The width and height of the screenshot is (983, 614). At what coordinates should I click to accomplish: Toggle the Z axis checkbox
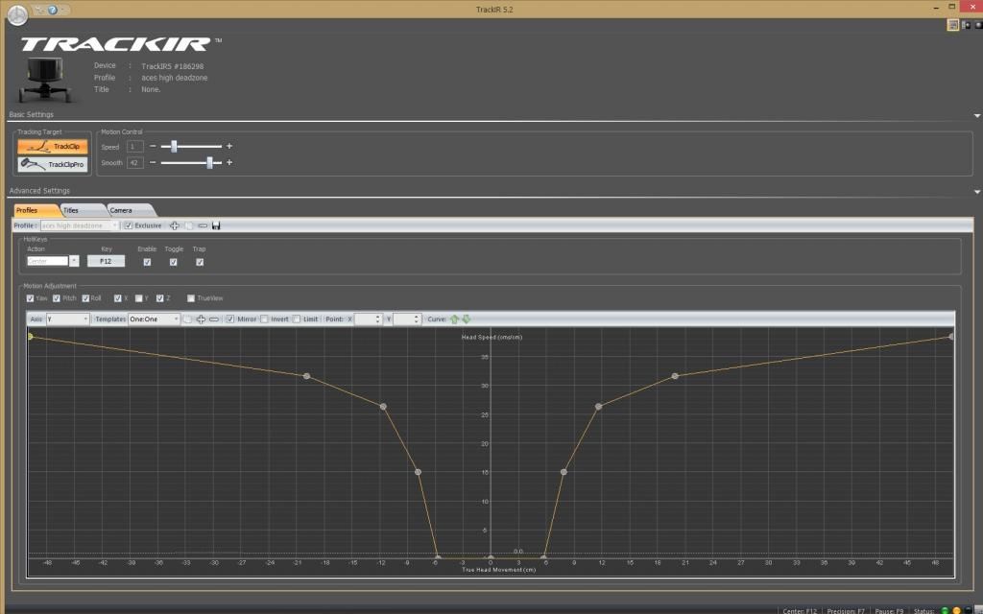(x=160, y=298)
